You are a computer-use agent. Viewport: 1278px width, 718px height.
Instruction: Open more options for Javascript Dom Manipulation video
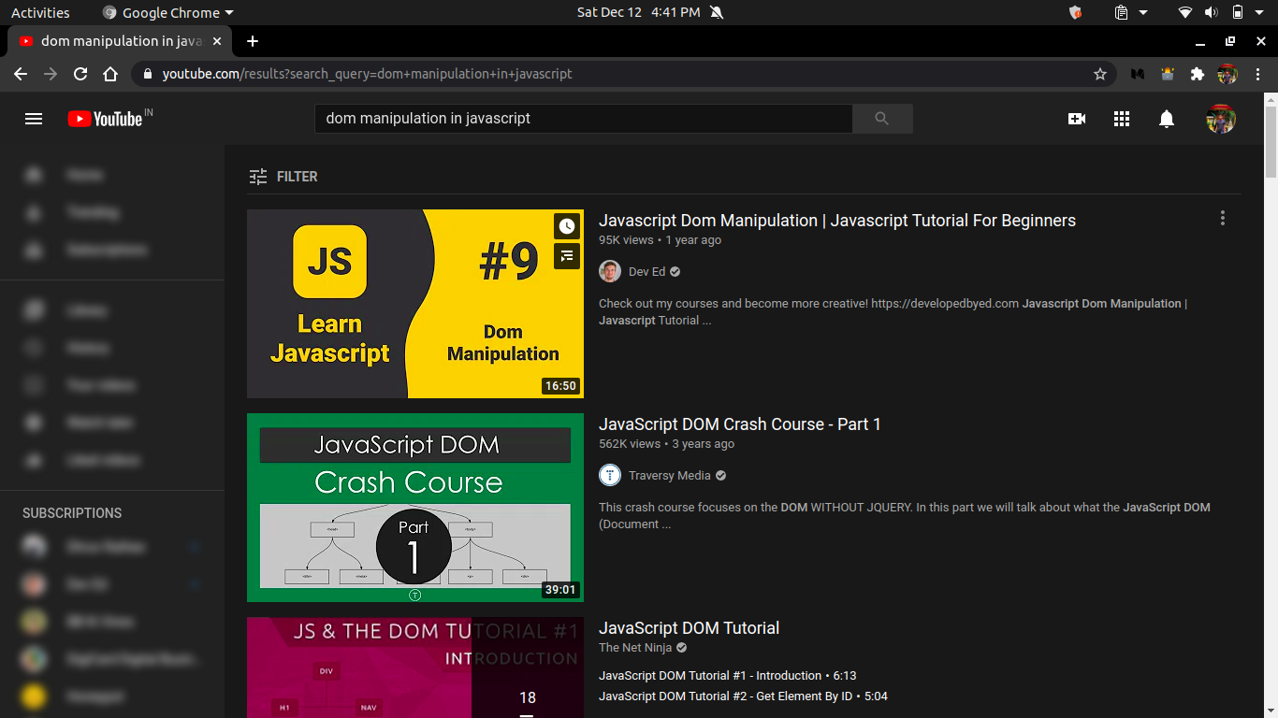(x=1222, y=219)
